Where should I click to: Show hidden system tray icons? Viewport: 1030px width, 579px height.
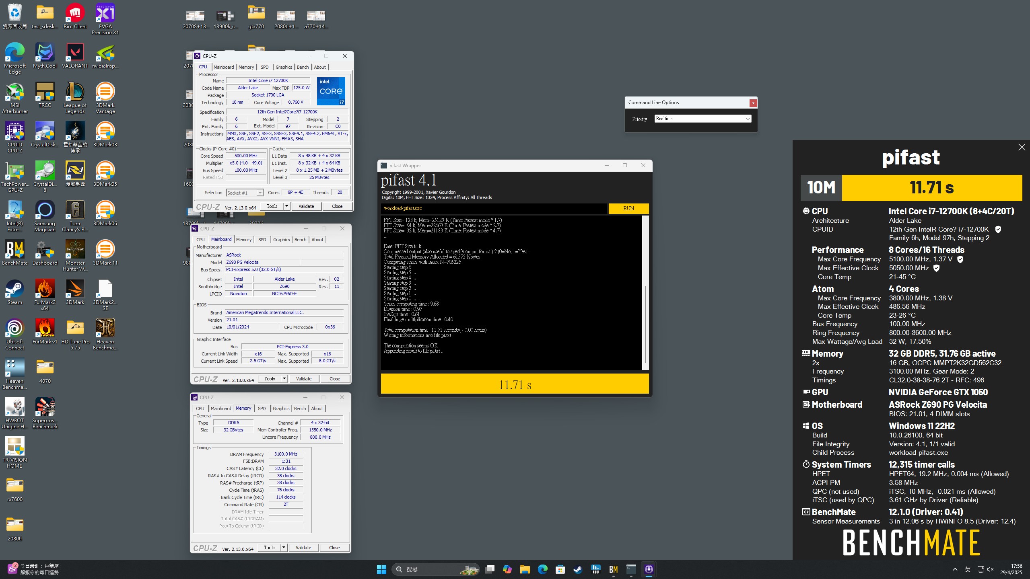click(955, 569)
